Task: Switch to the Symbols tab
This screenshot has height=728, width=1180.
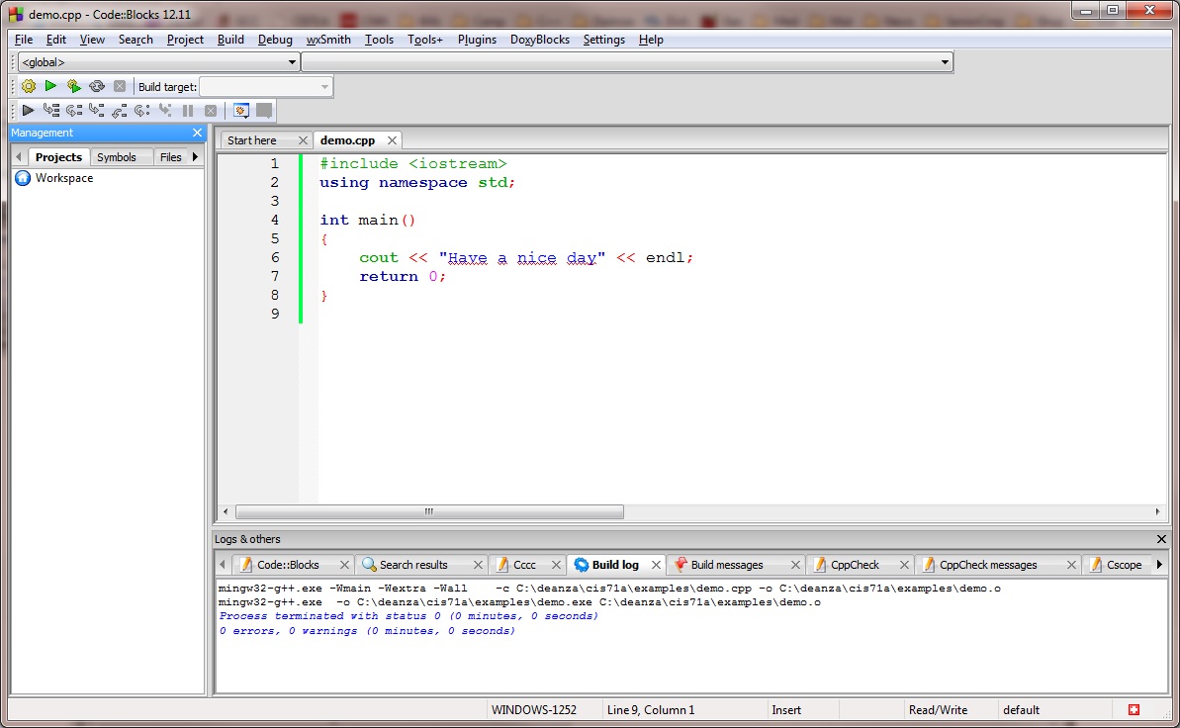Action: (116, 157)
